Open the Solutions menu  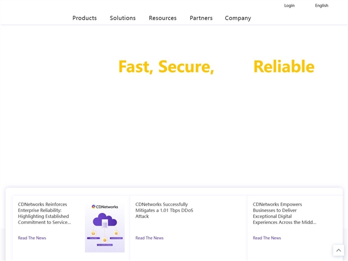click(123, 18)
